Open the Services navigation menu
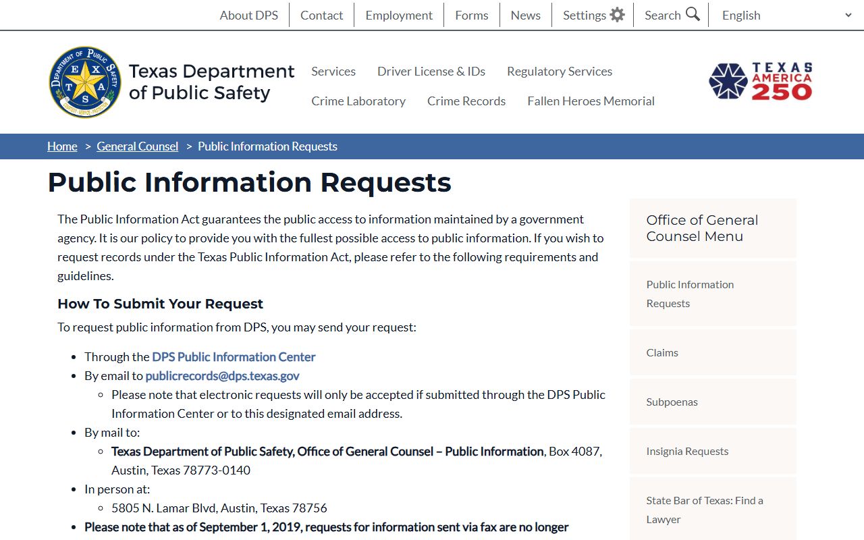The height and width of the screenshot is (540, 864). pos(333,71)
